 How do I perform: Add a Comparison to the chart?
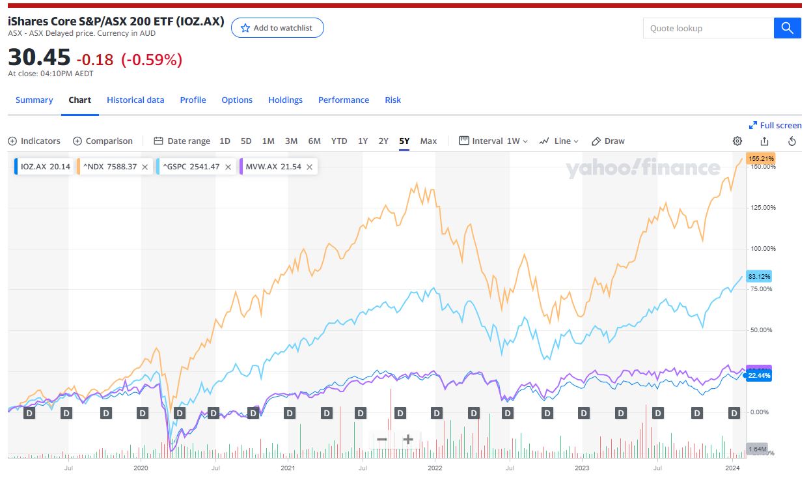point(103,141)
